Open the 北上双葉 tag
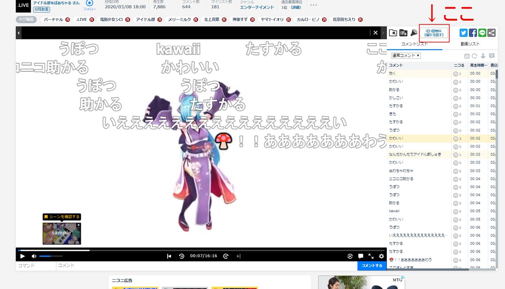This screenshot has width=505, height=289. (212, 19)
